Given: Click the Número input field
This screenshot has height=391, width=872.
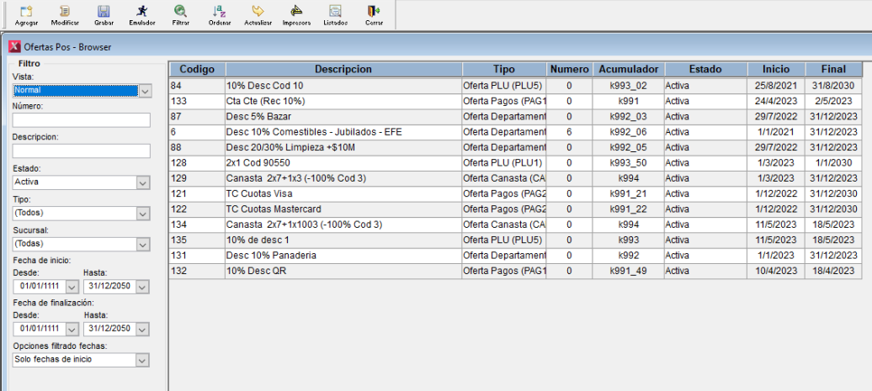Looking at the screenshot, I should coord(81,120).
